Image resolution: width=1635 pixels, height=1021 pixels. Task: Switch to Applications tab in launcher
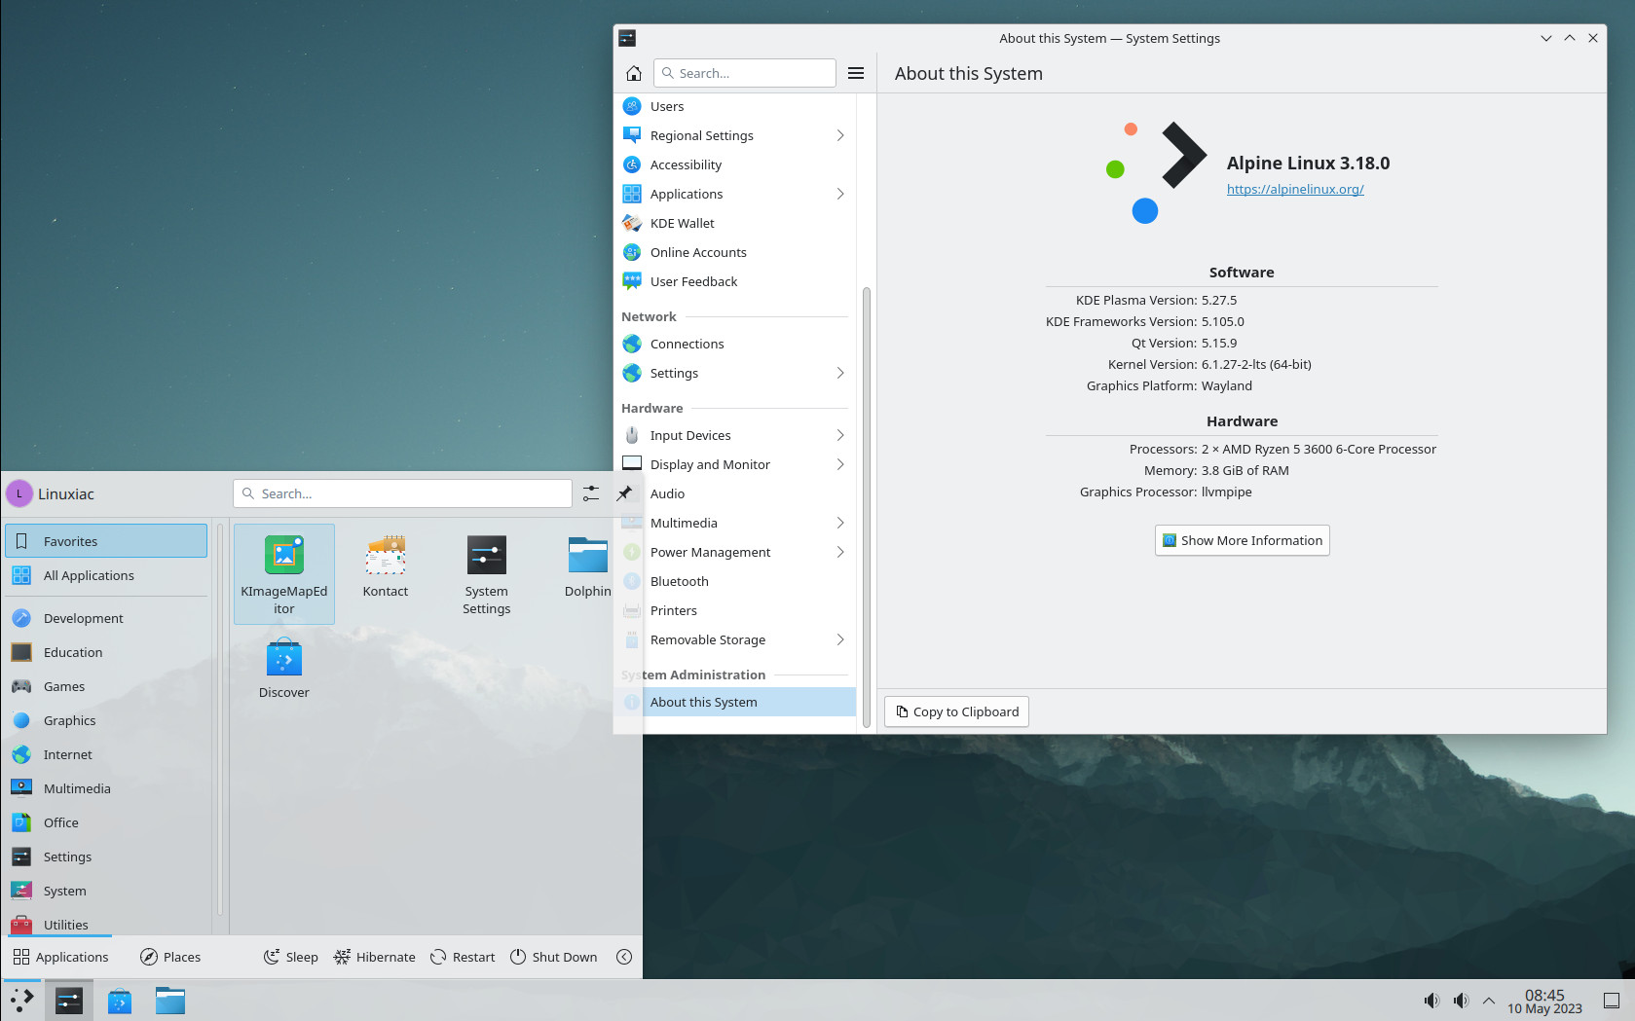click(x=60, y=957)
